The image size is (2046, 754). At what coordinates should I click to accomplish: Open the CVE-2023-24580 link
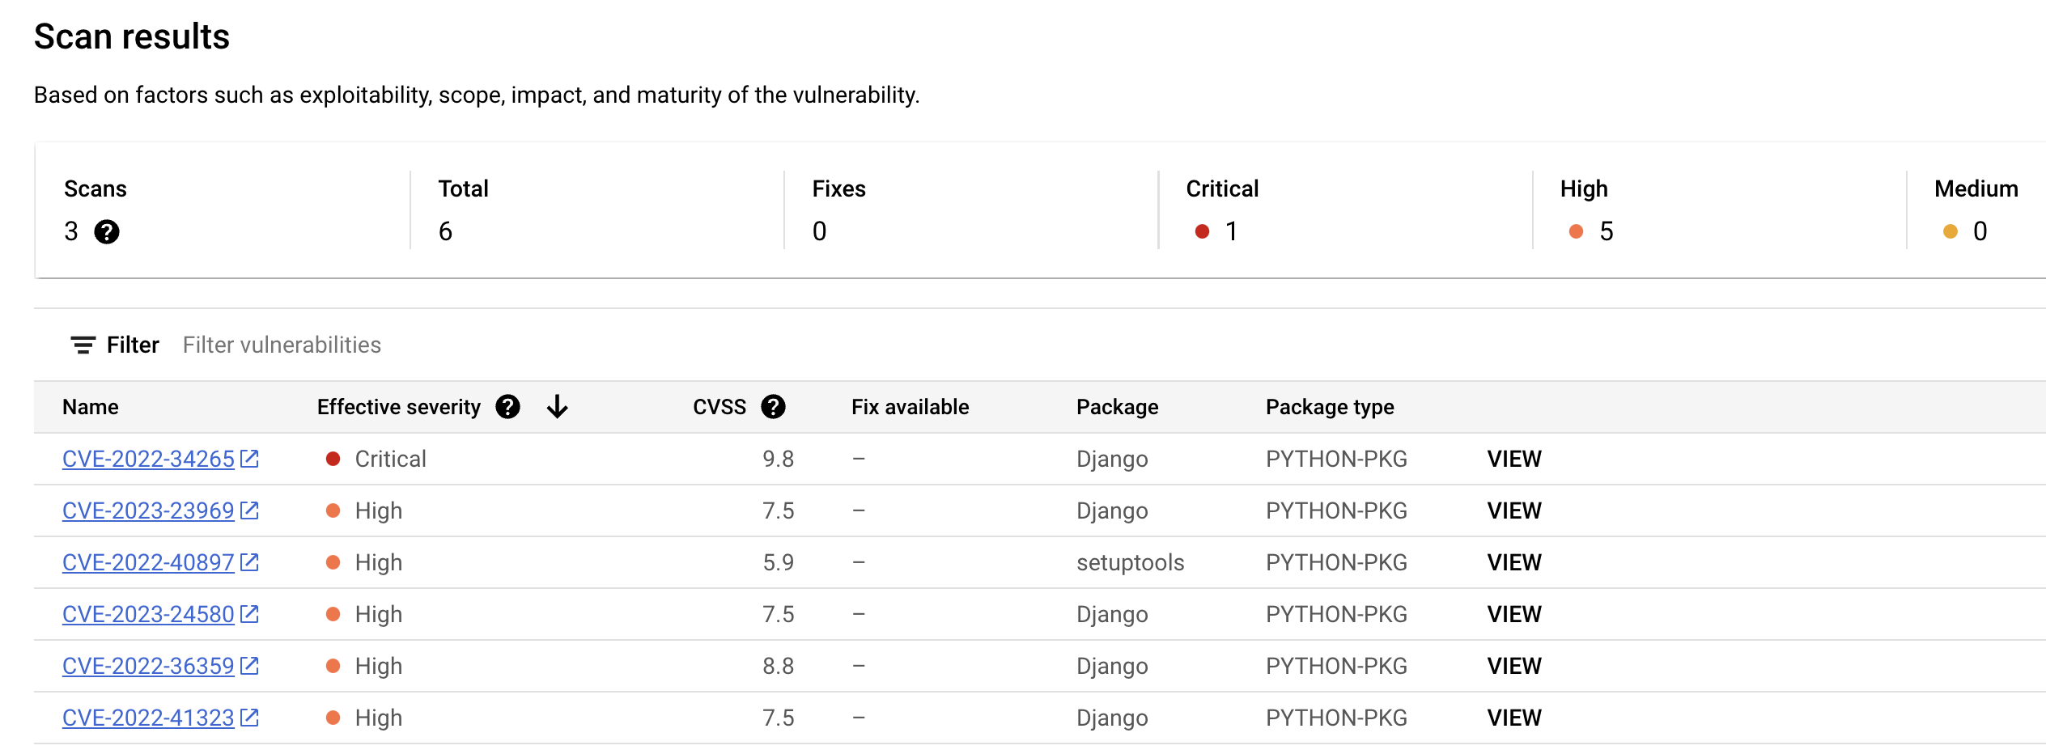coord(148,614)
